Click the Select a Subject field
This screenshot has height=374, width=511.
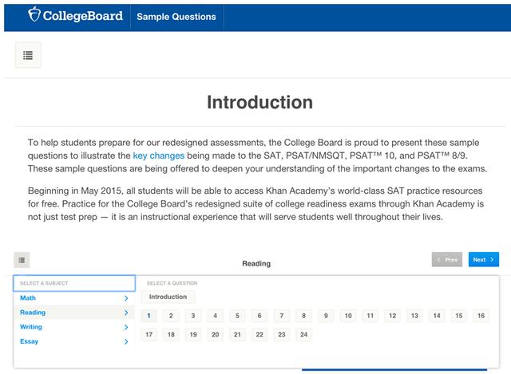coord(74,283)
